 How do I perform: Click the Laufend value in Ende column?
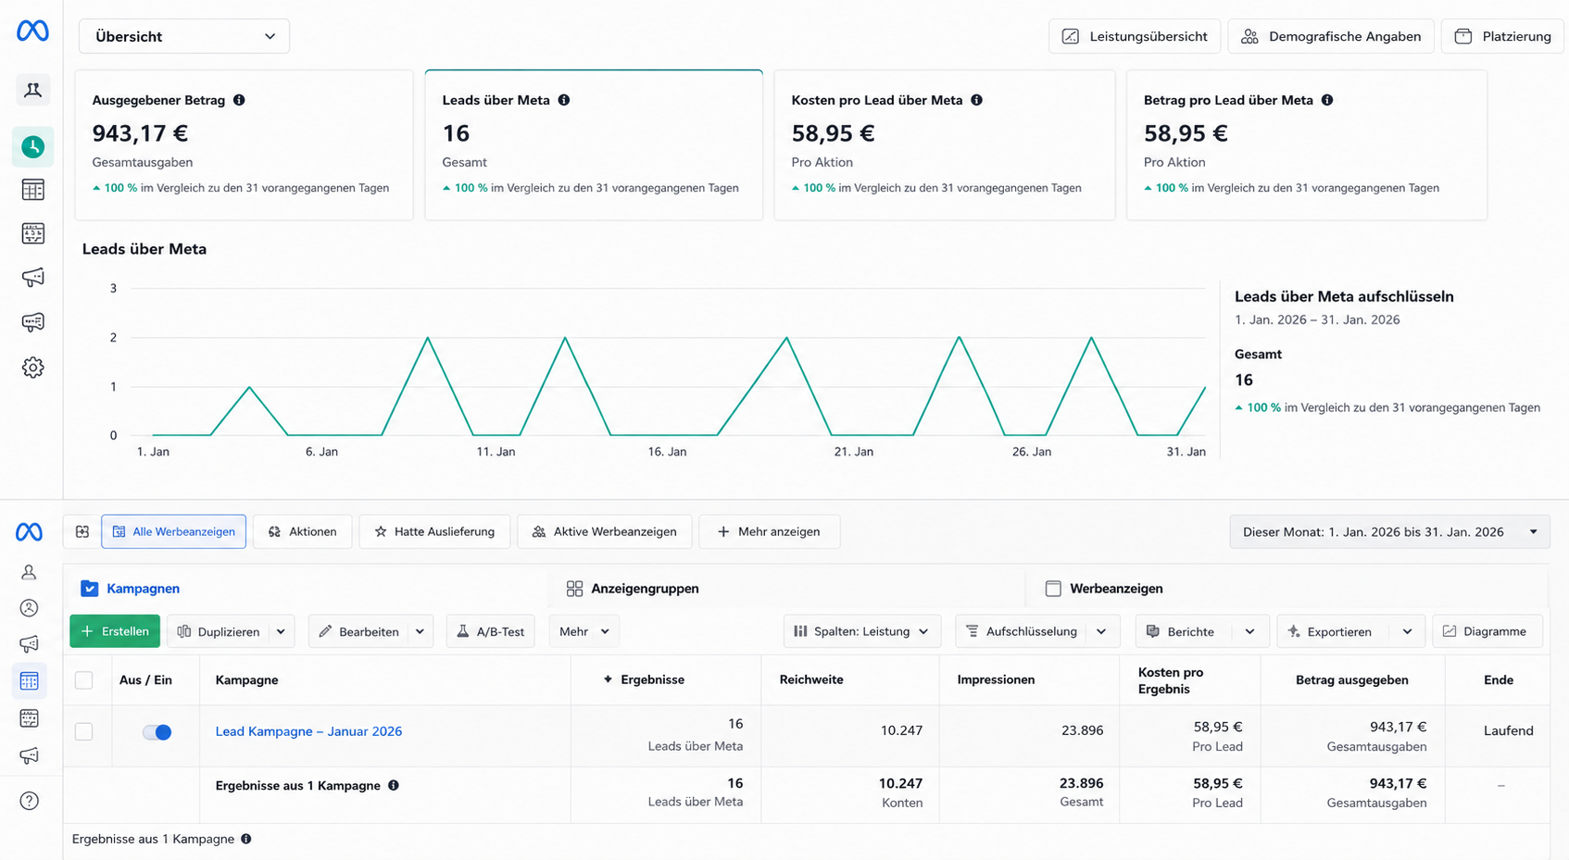tap(1508, 730)
